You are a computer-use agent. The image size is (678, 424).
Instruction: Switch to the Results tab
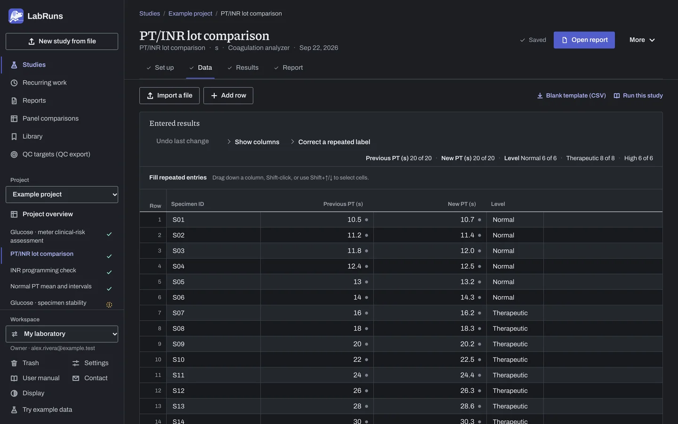tap(243, 68)
